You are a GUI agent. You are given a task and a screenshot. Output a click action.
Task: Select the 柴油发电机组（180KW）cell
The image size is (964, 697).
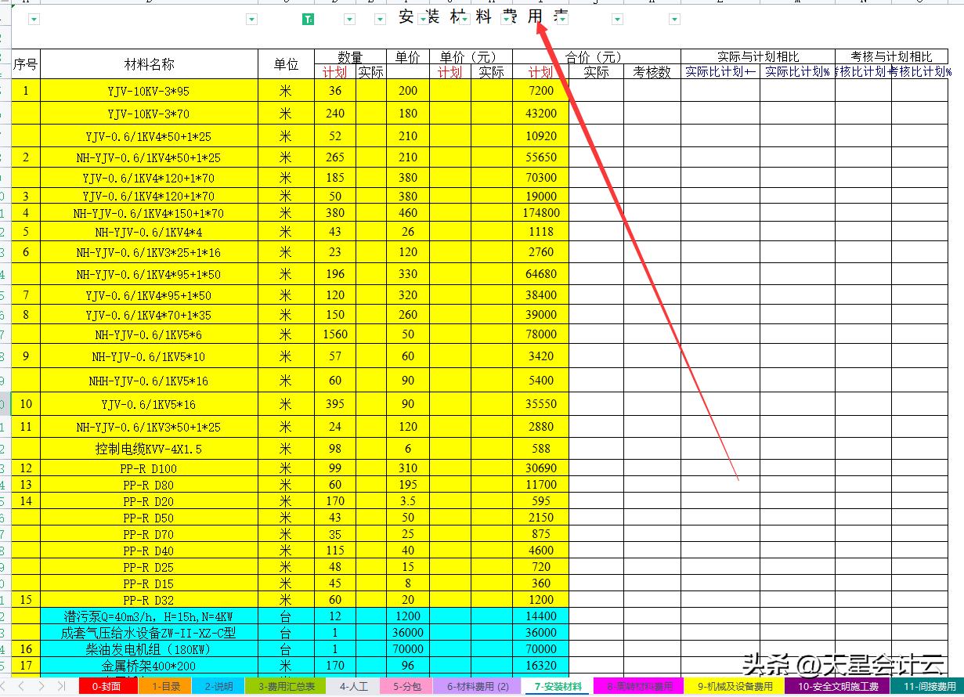149,649
